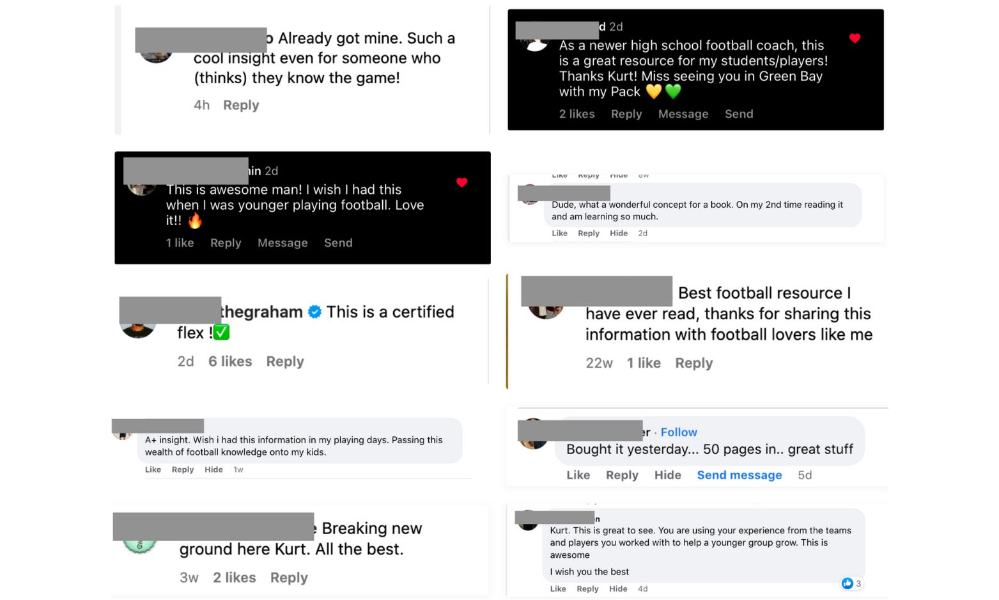Hide the "Bought it yesterday" comment
999x600 pixels.
[667, 475]
